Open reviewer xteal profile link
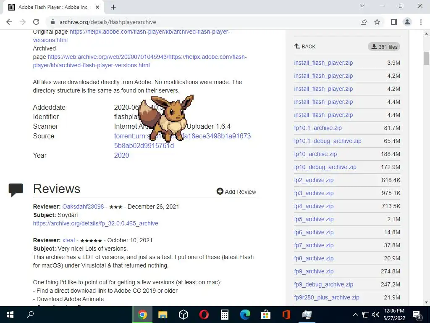Screen dimensions: 430x323 click(68, 240)
